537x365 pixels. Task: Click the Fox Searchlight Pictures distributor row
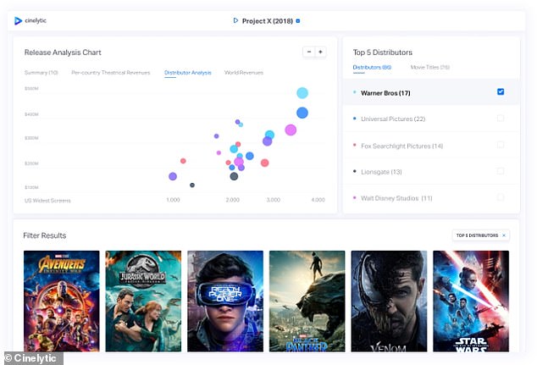click(401, 146)
